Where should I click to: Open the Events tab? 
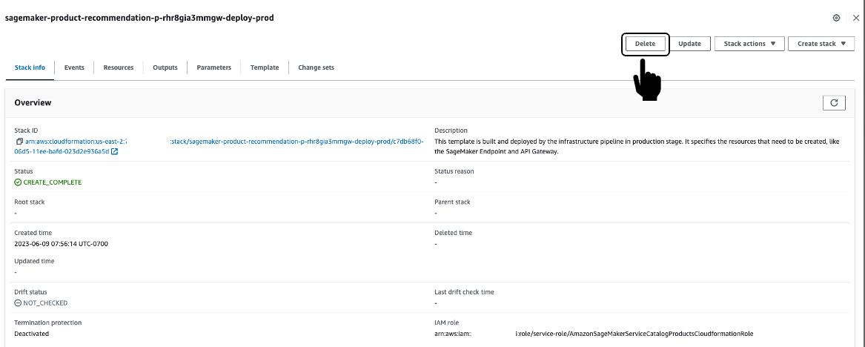[74, 67]
